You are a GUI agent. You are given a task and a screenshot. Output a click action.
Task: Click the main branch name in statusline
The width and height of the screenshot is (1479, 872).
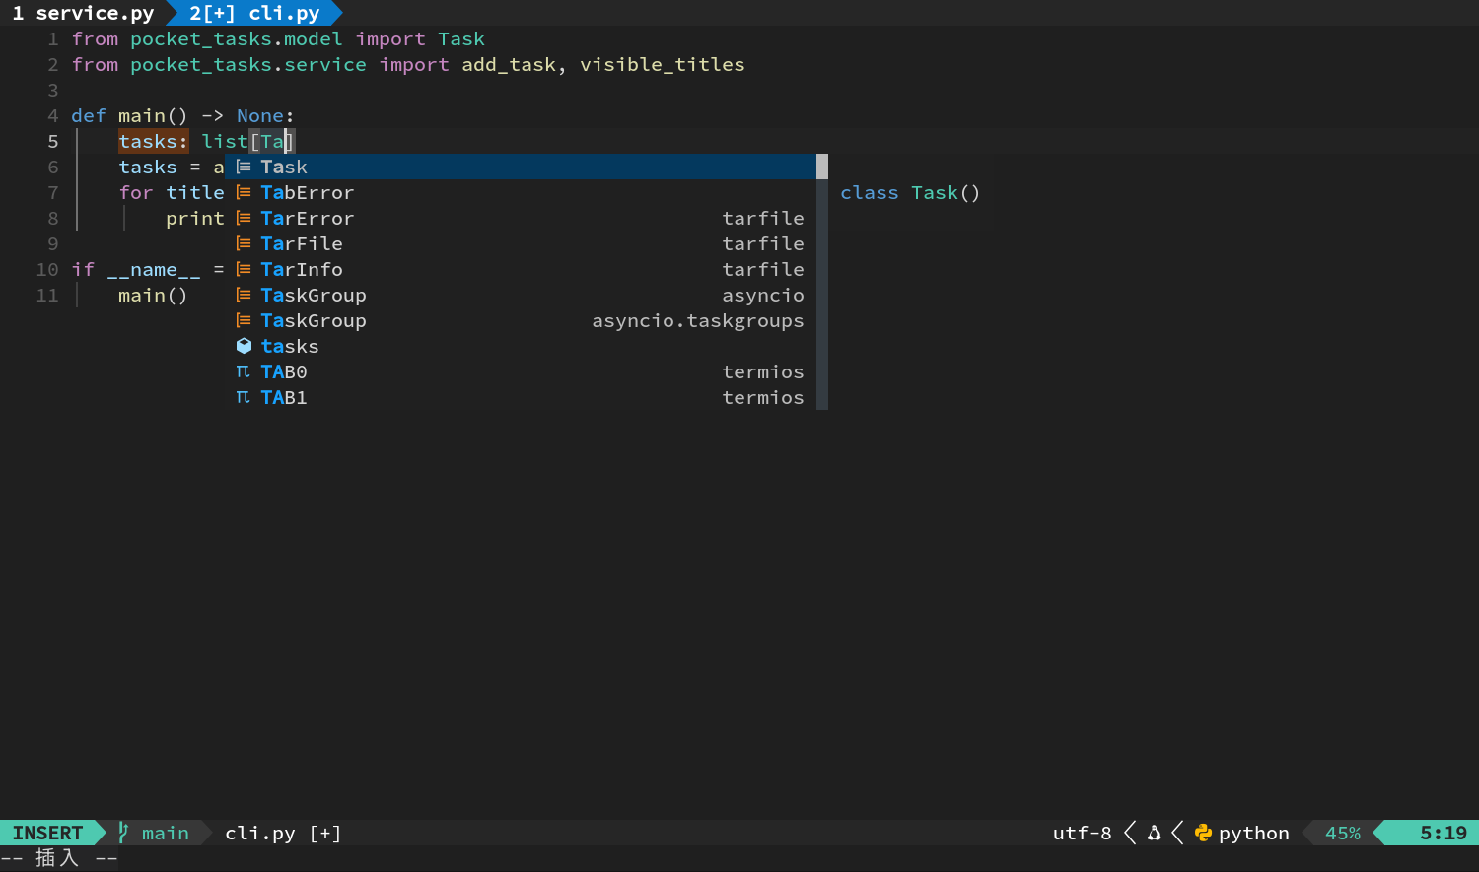tap(166, 834)
